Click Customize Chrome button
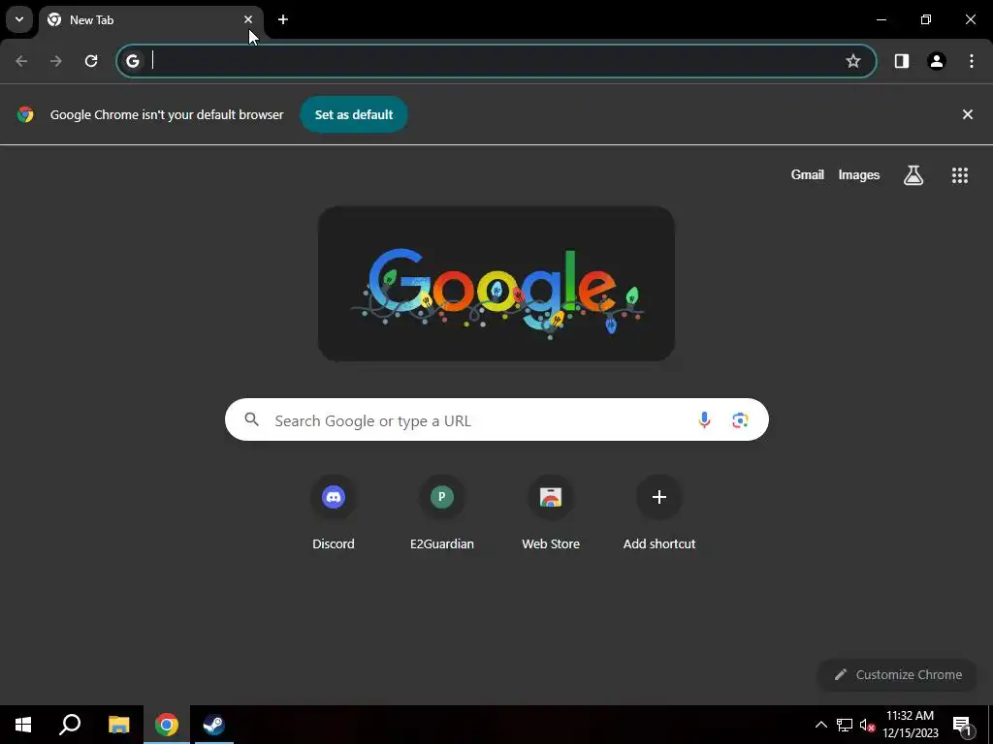The width and height of the screenshot is (993, 744). (x=898, y=674)
